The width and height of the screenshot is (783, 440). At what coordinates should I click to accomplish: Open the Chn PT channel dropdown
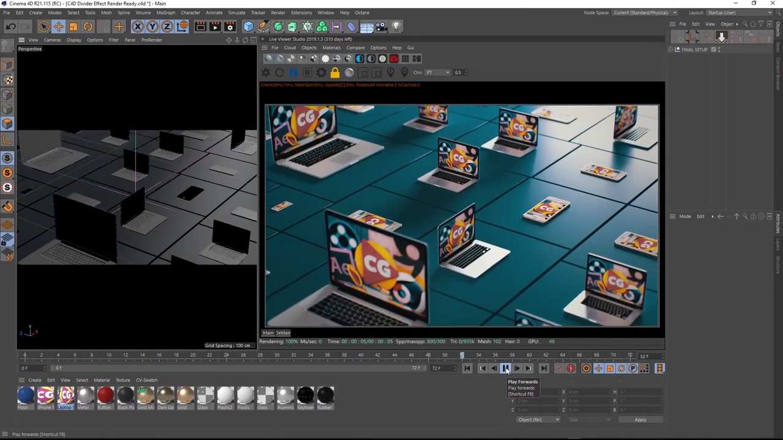438,72
